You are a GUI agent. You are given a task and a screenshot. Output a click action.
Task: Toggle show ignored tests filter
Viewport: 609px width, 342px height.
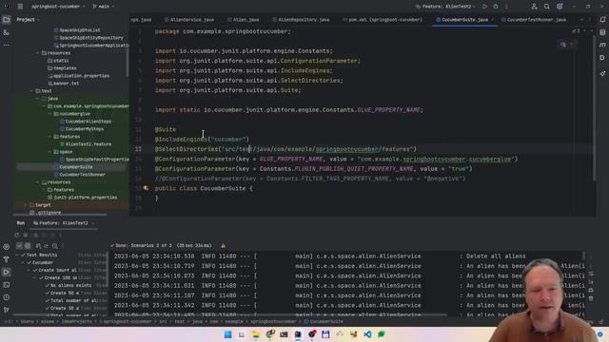coord(28,246)
